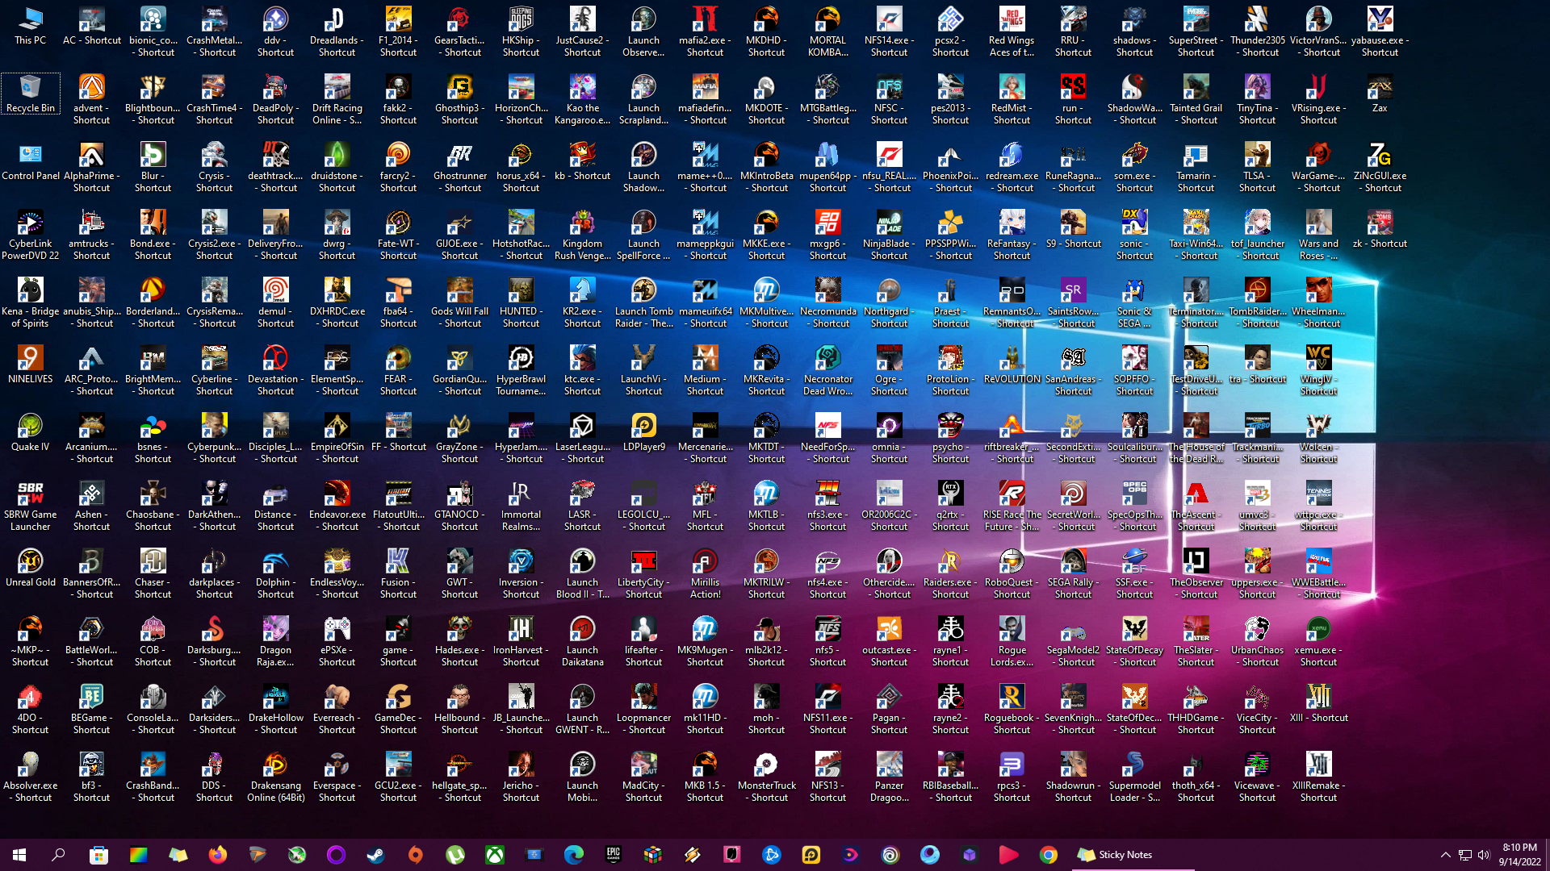Viewport: 1550px width, 871px height.
Task: Select the Zax desktop icon
Action: coord(1380,94)
